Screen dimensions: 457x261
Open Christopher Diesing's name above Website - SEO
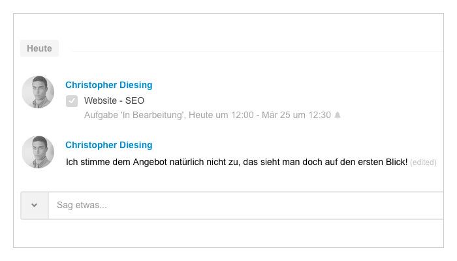pyautogui.click(x=109, y=85)
